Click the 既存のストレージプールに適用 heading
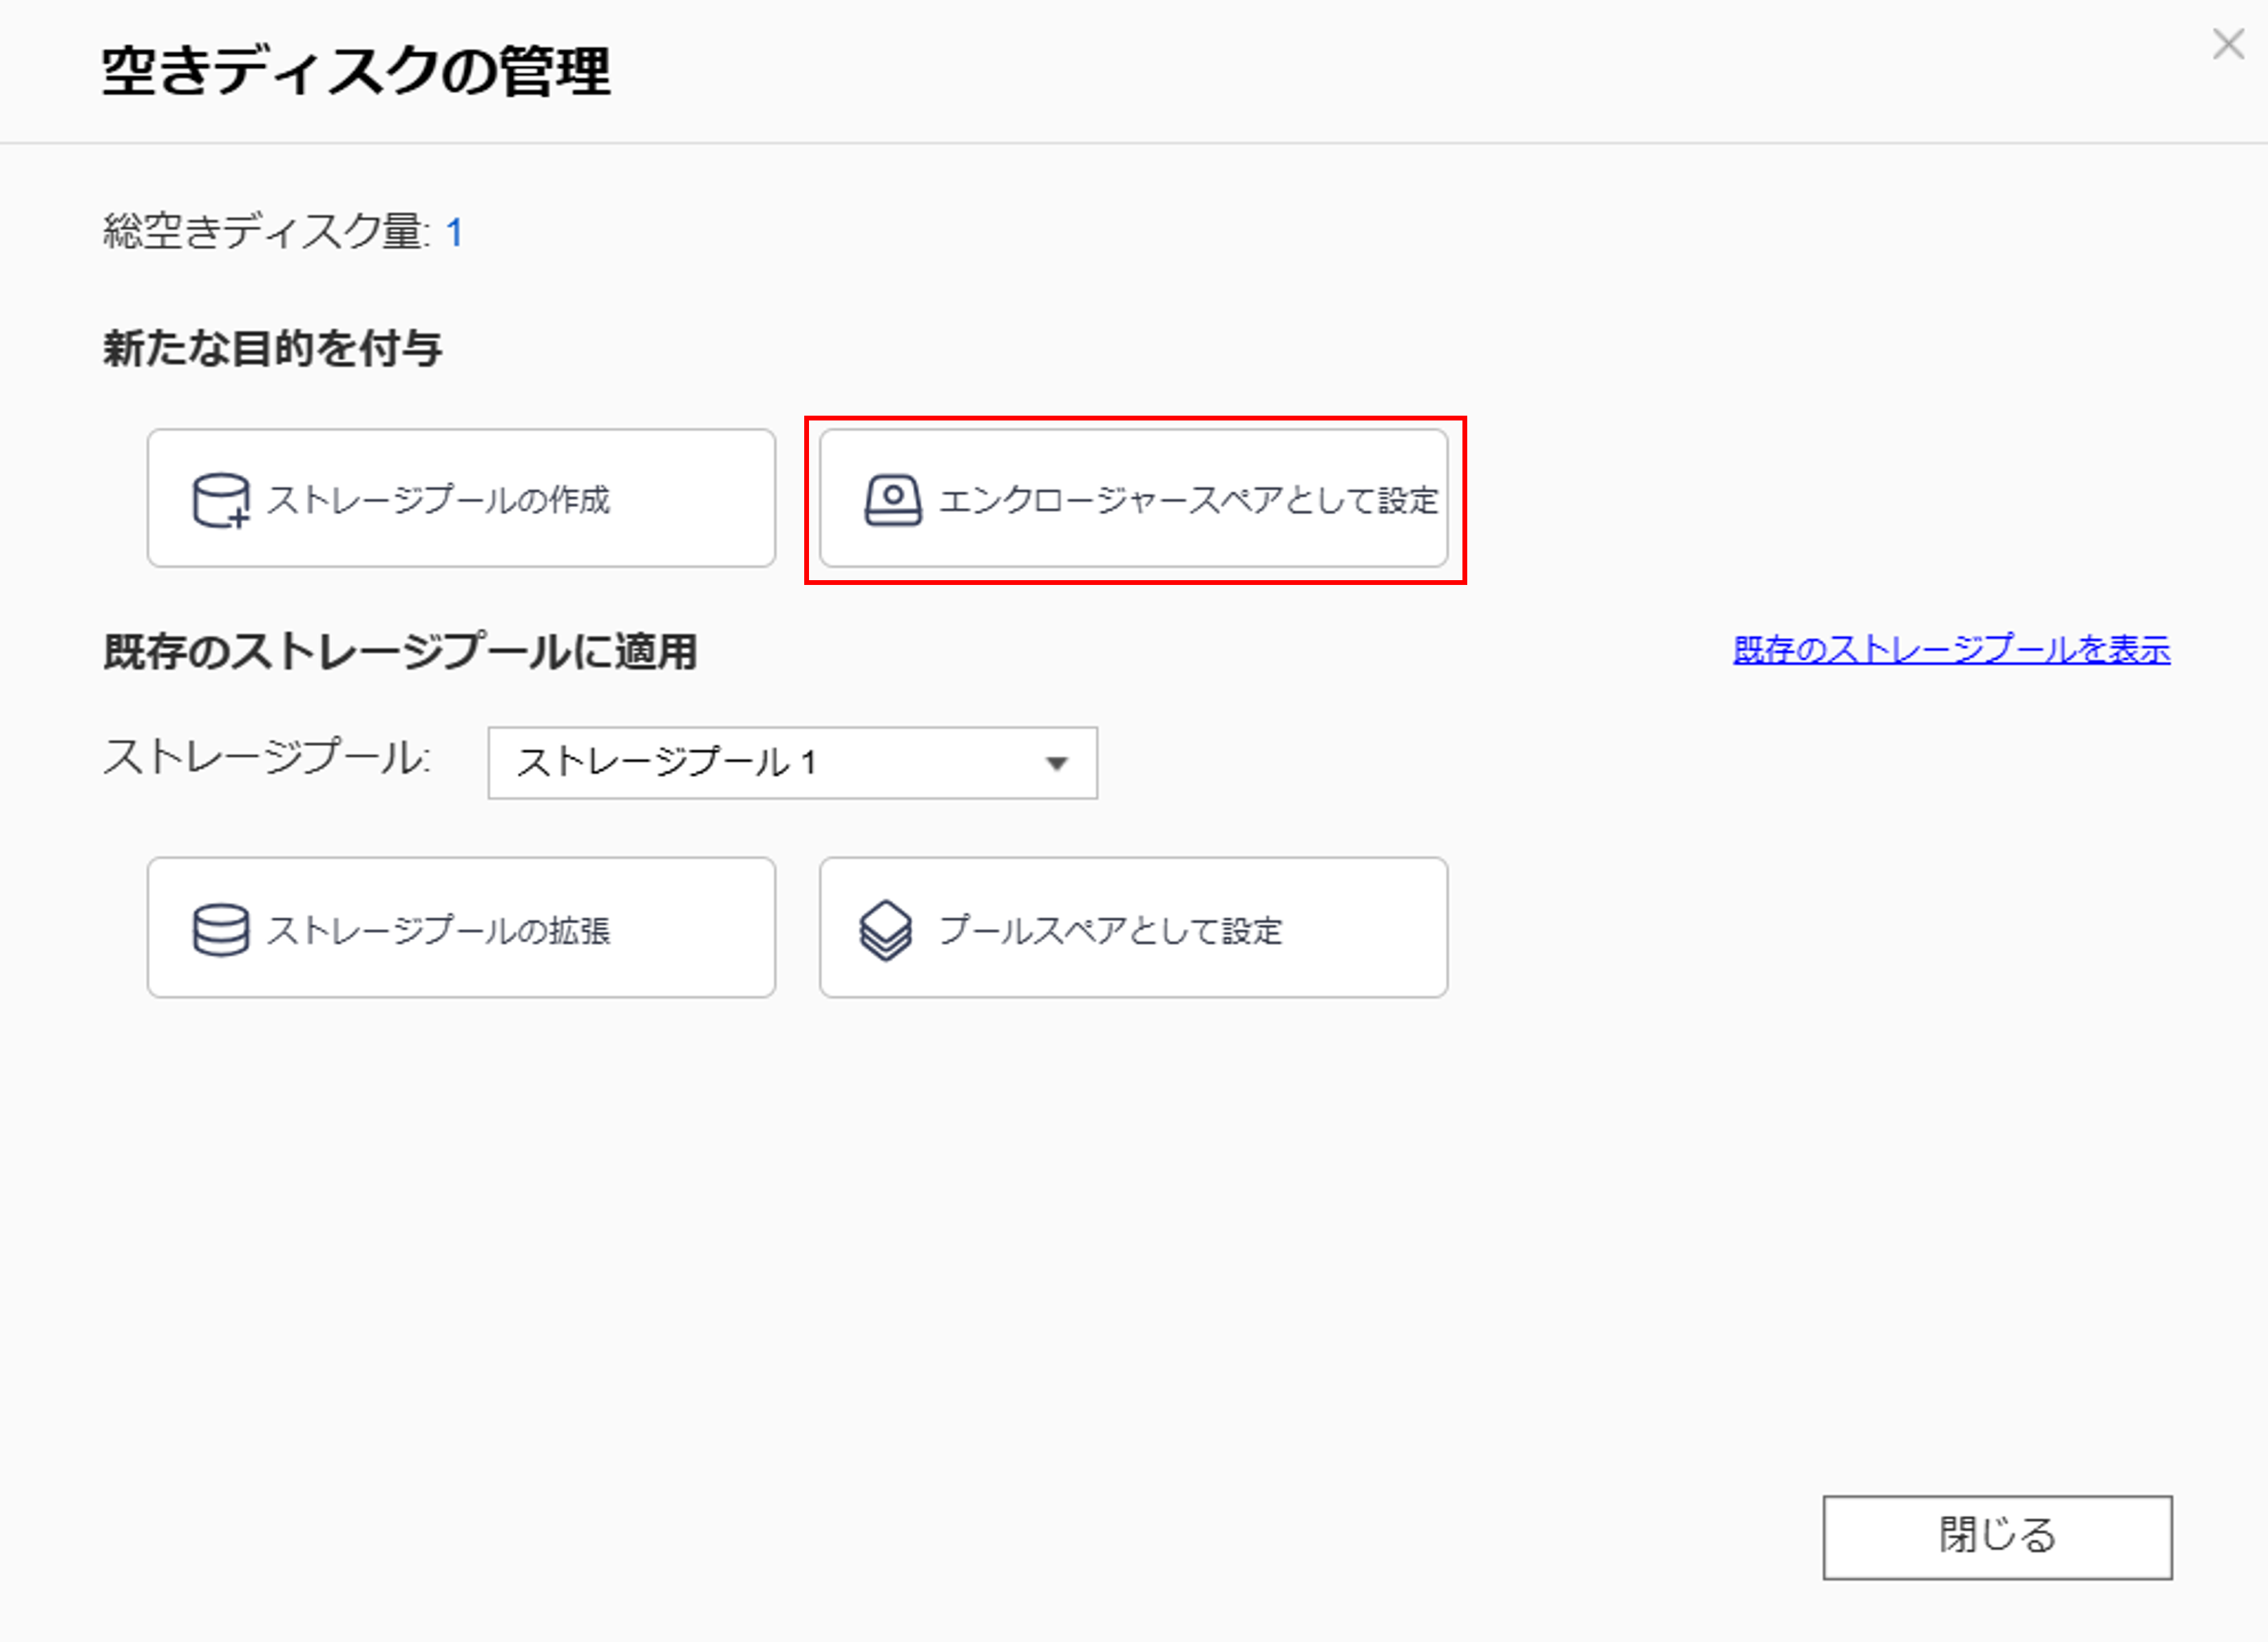2268x1642 pixels. (400, 652)
